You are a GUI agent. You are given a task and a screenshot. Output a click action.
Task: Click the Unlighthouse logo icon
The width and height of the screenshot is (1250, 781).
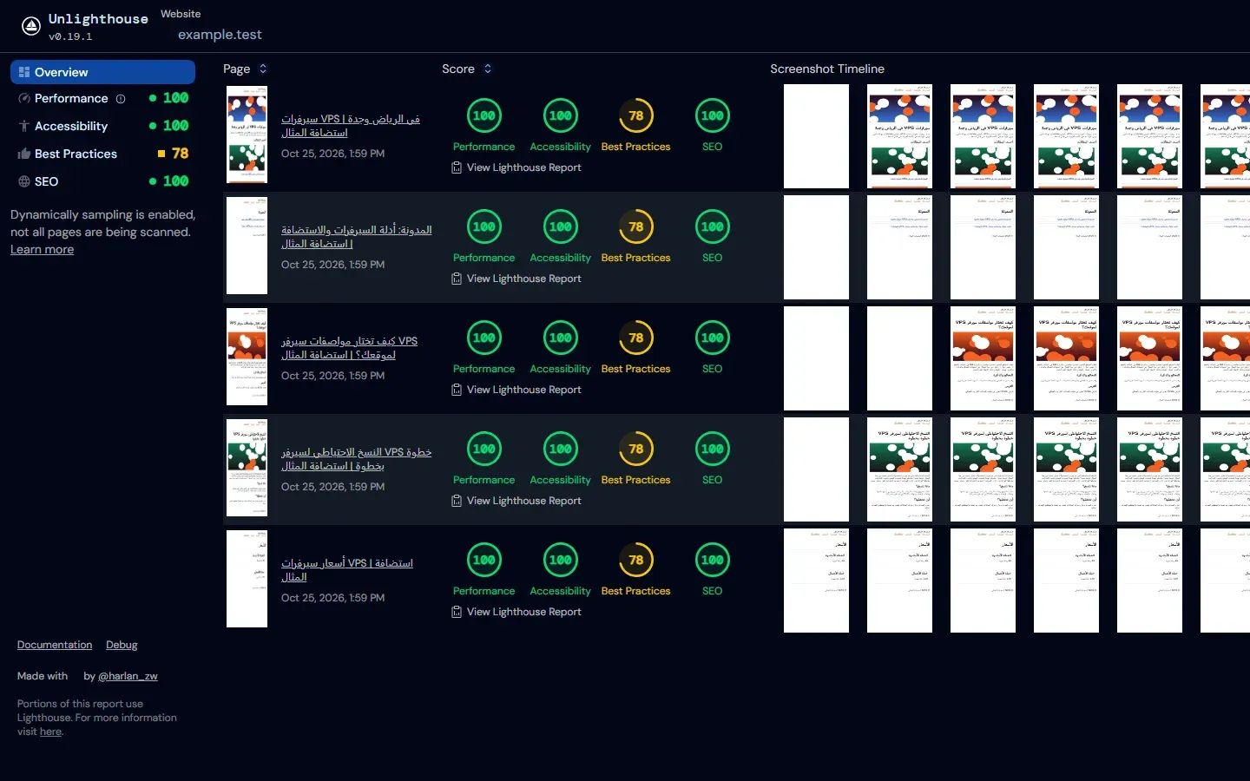tap(31, 26)
